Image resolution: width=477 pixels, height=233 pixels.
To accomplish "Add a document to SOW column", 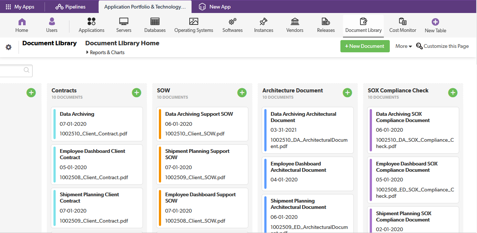I will point(242,93).
